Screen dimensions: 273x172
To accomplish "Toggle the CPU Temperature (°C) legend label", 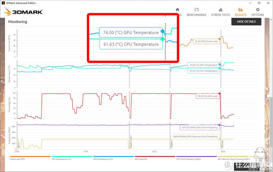I will [61, 159].
